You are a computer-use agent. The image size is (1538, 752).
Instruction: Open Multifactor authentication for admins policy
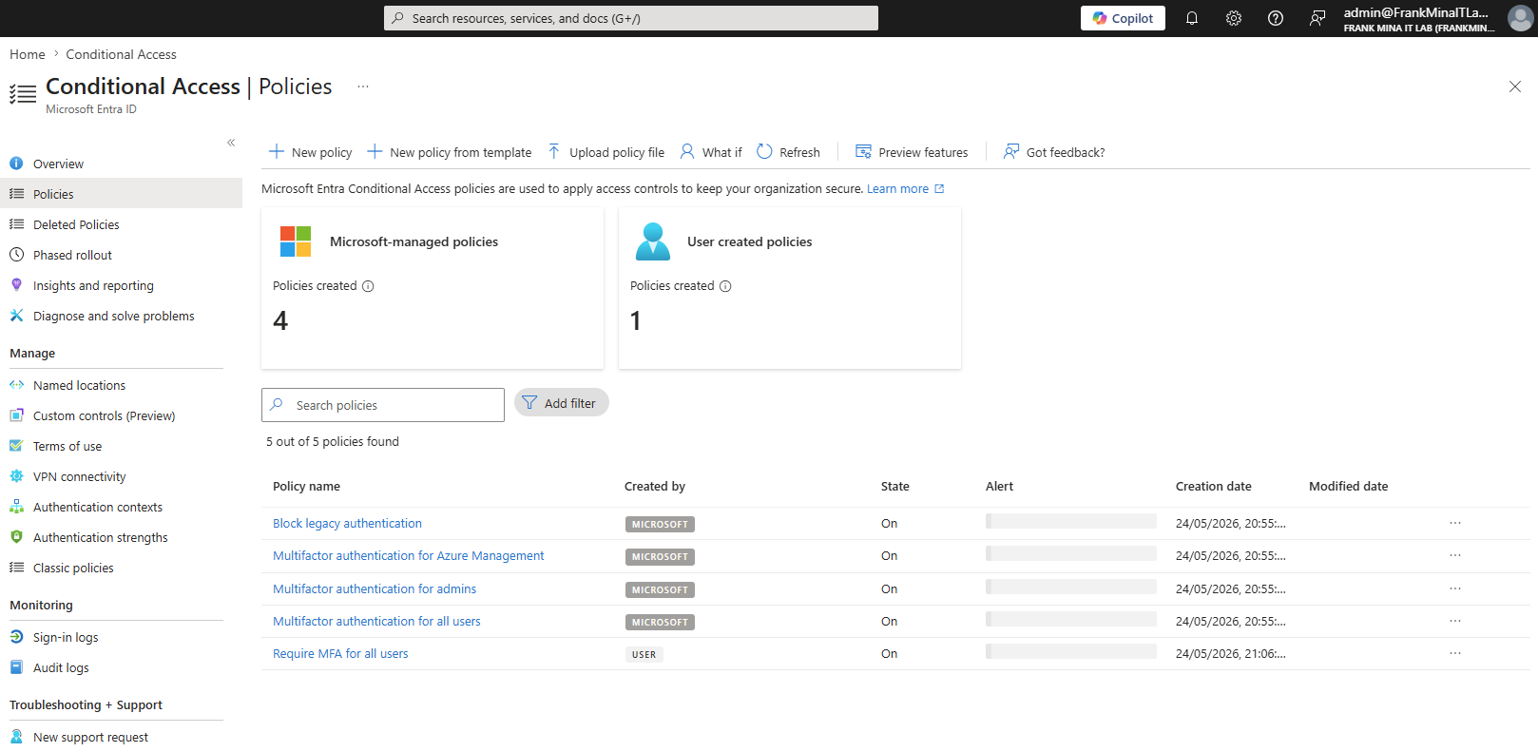point(375,588)
